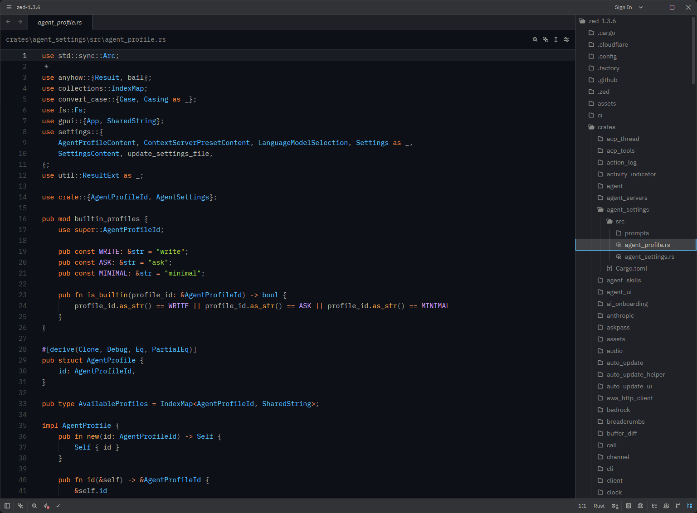Expand the .factory folder
Screen dimensions: 697x513
[635, 68]
